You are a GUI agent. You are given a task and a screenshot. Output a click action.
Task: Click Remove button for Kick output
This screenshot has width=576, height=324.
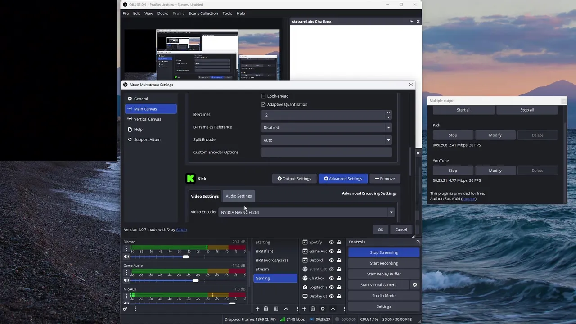tap(384, 179)
